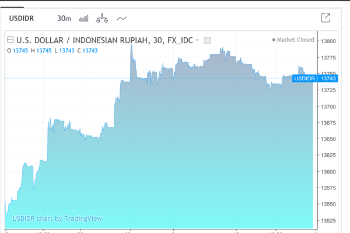The height and width of the screenshot is (233, 350).
Task: Open the USDIDR chart by TradingView link
Action: (x=58, y=218)
